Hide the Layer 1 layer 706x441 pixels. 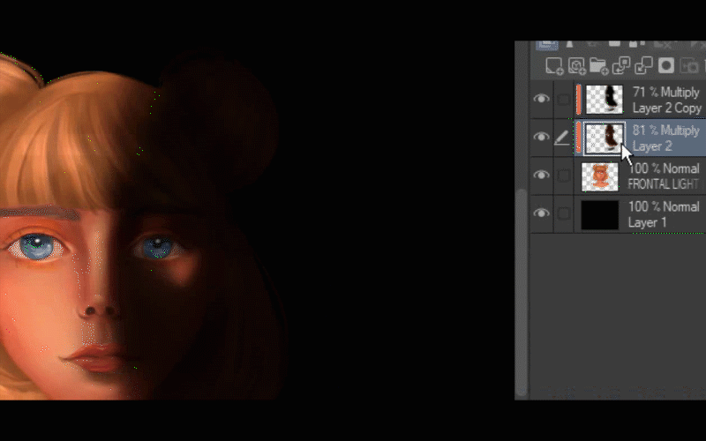coord(541,213)
